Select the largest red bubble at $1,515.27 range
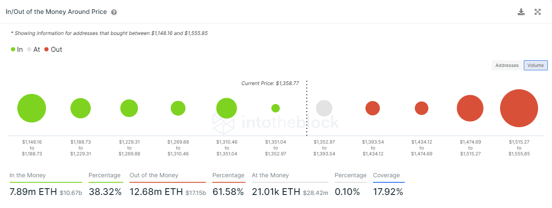 pyautogui.click(x=519, y=108)
